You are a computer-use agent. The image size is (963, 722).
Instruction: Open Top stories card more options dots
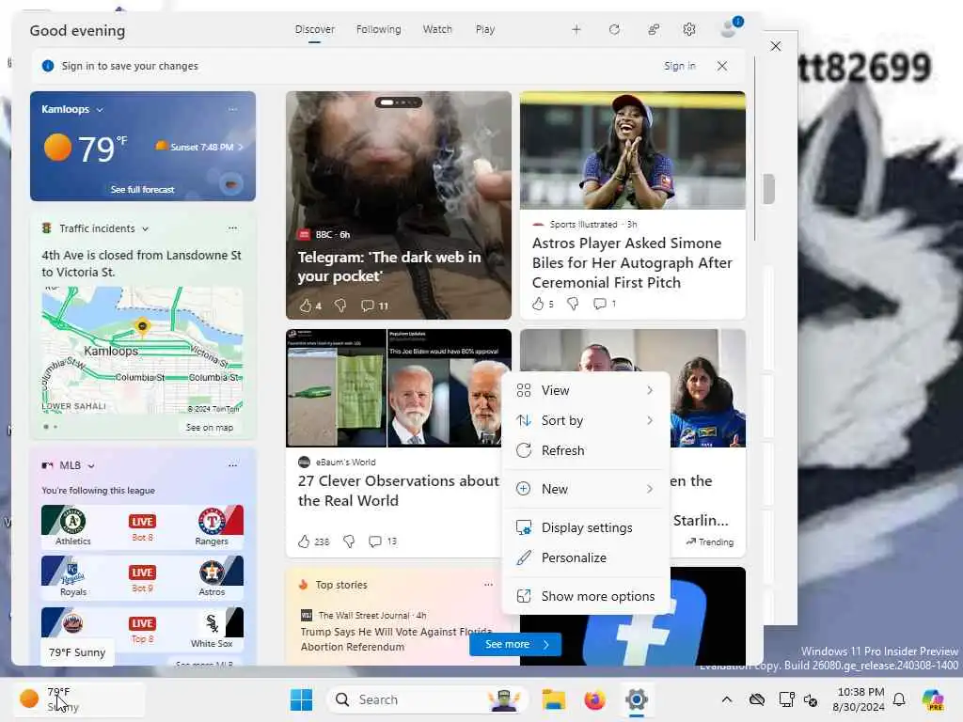click(x=488, y=585)
